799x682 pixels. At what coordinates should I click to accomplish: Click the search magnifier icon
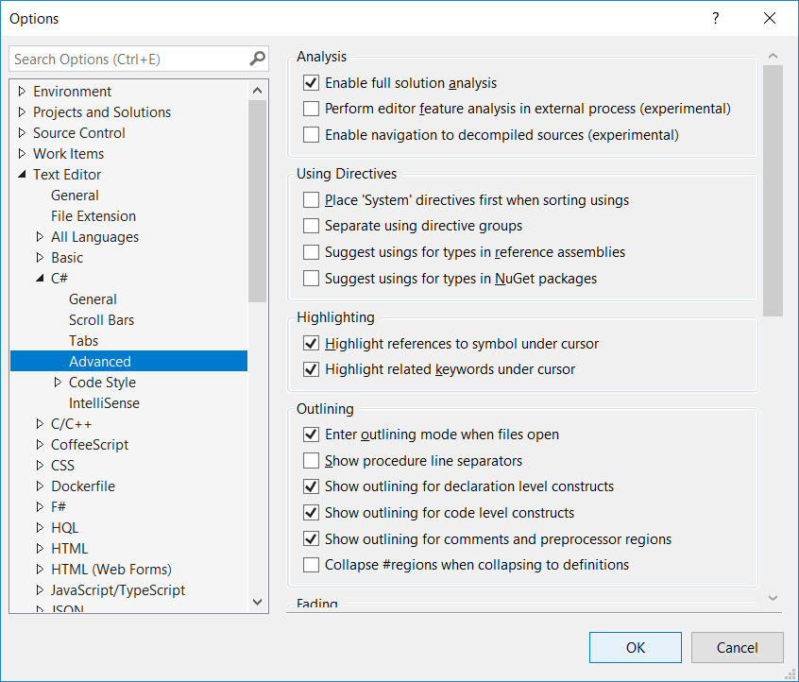tap(257, 60)
